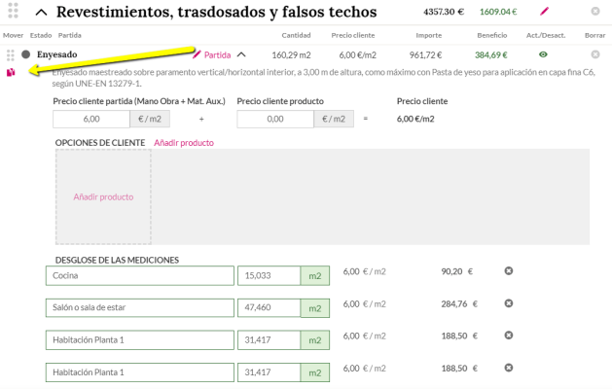This screenshot has width=612, height=389.
Task: Click the Precio cliente partida input field
Action: coord(91,119)
